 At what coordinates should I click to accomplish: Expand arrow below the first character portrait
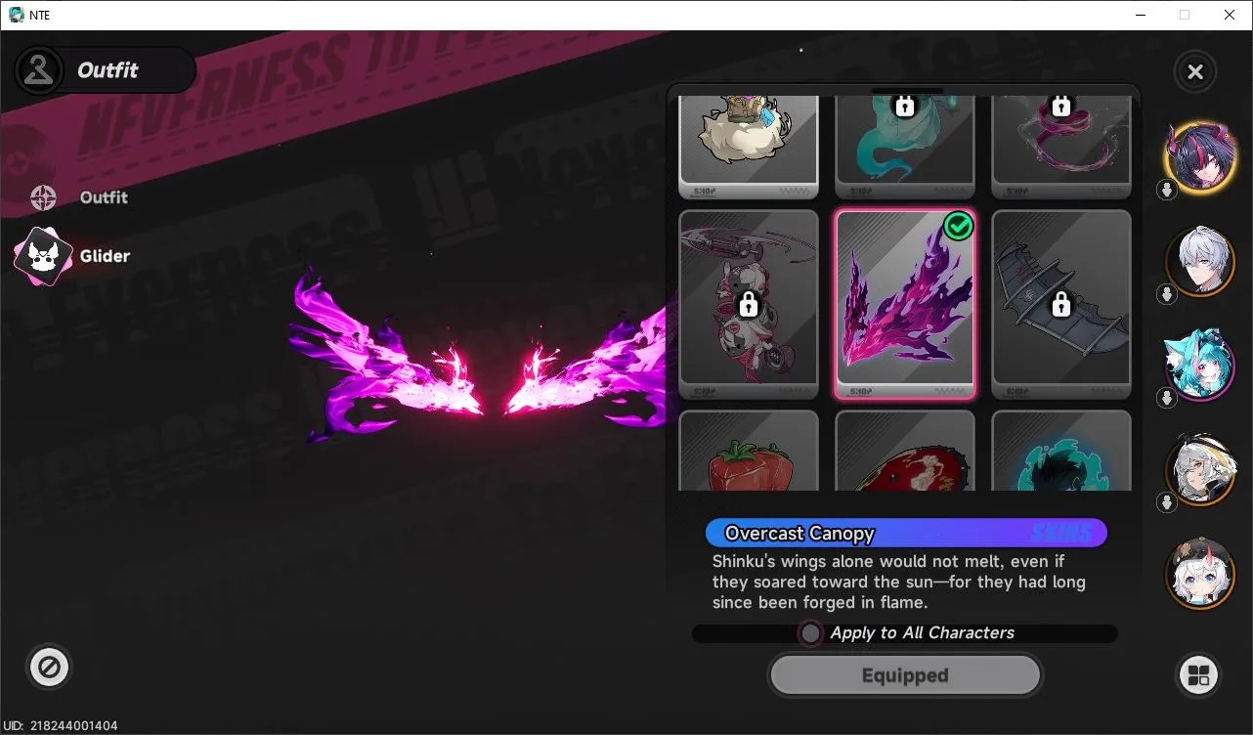[1166, 190]
